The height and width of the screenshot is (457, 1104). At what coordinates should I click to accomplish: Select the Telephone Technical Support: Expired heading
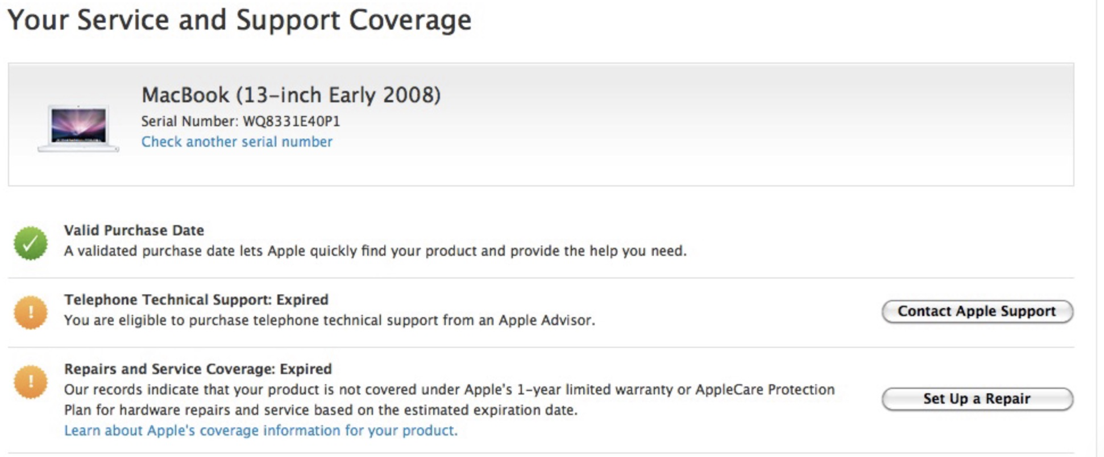pyautogui.click(x=196, y=300)
